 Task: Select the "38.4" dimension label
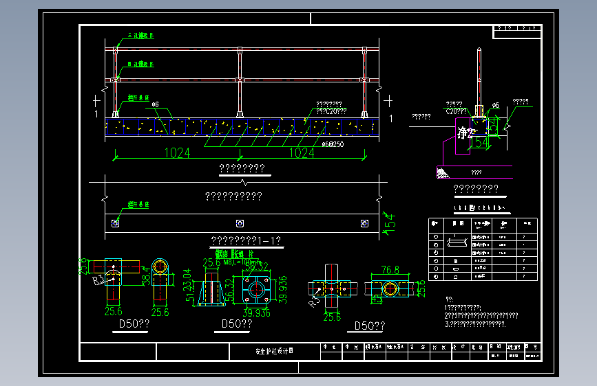[x=147, y=275]
